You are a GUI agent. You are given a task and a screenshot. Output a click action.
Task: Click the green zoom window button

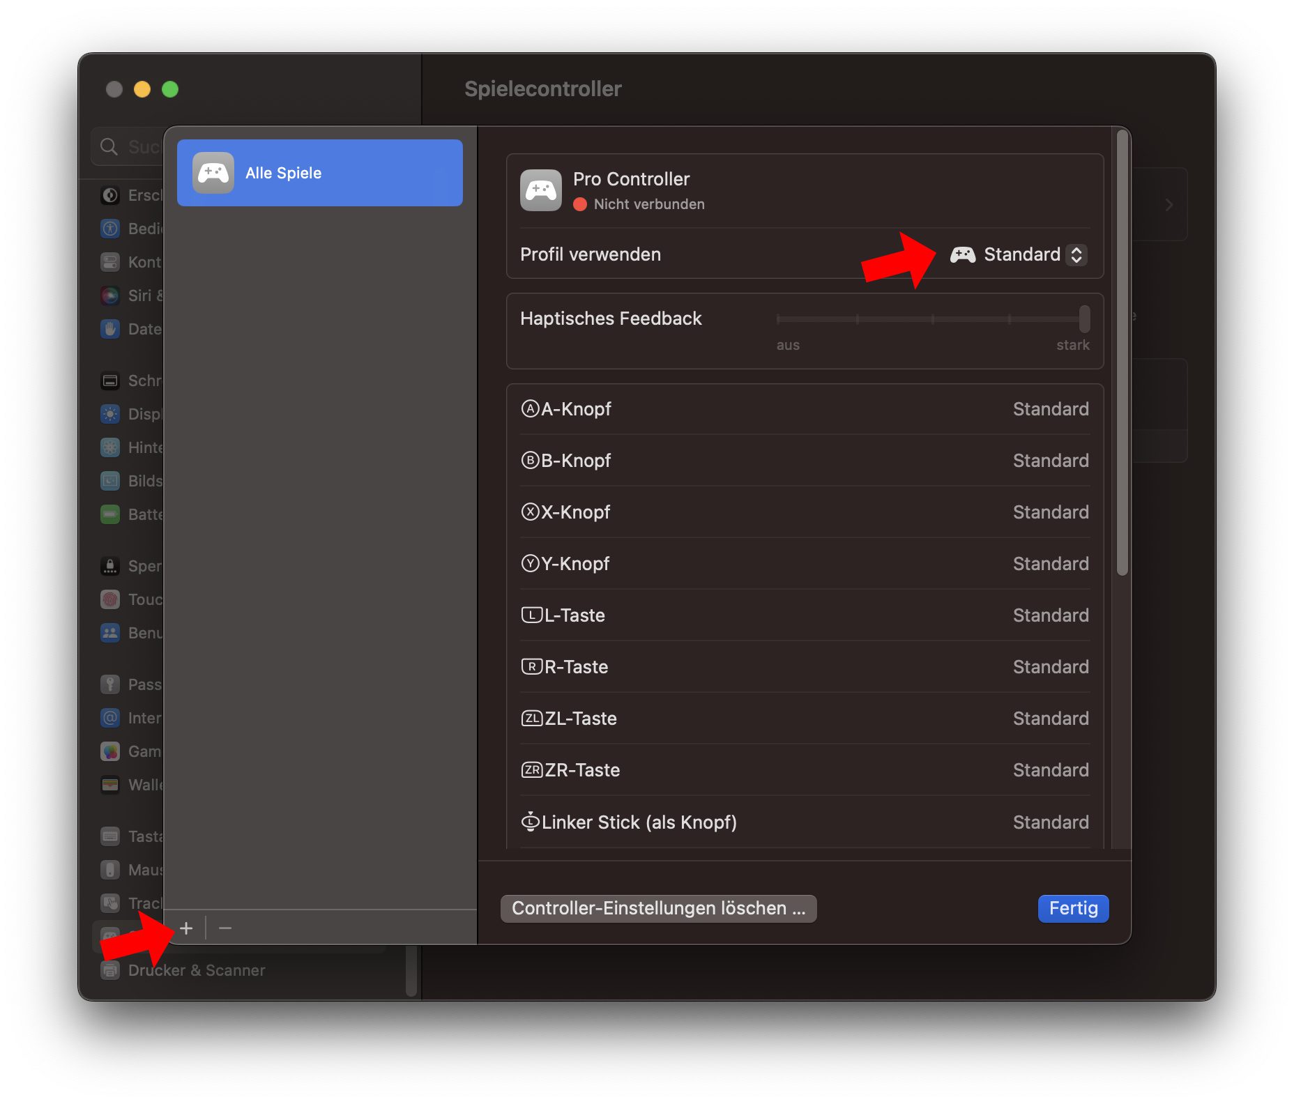point(170,89)
